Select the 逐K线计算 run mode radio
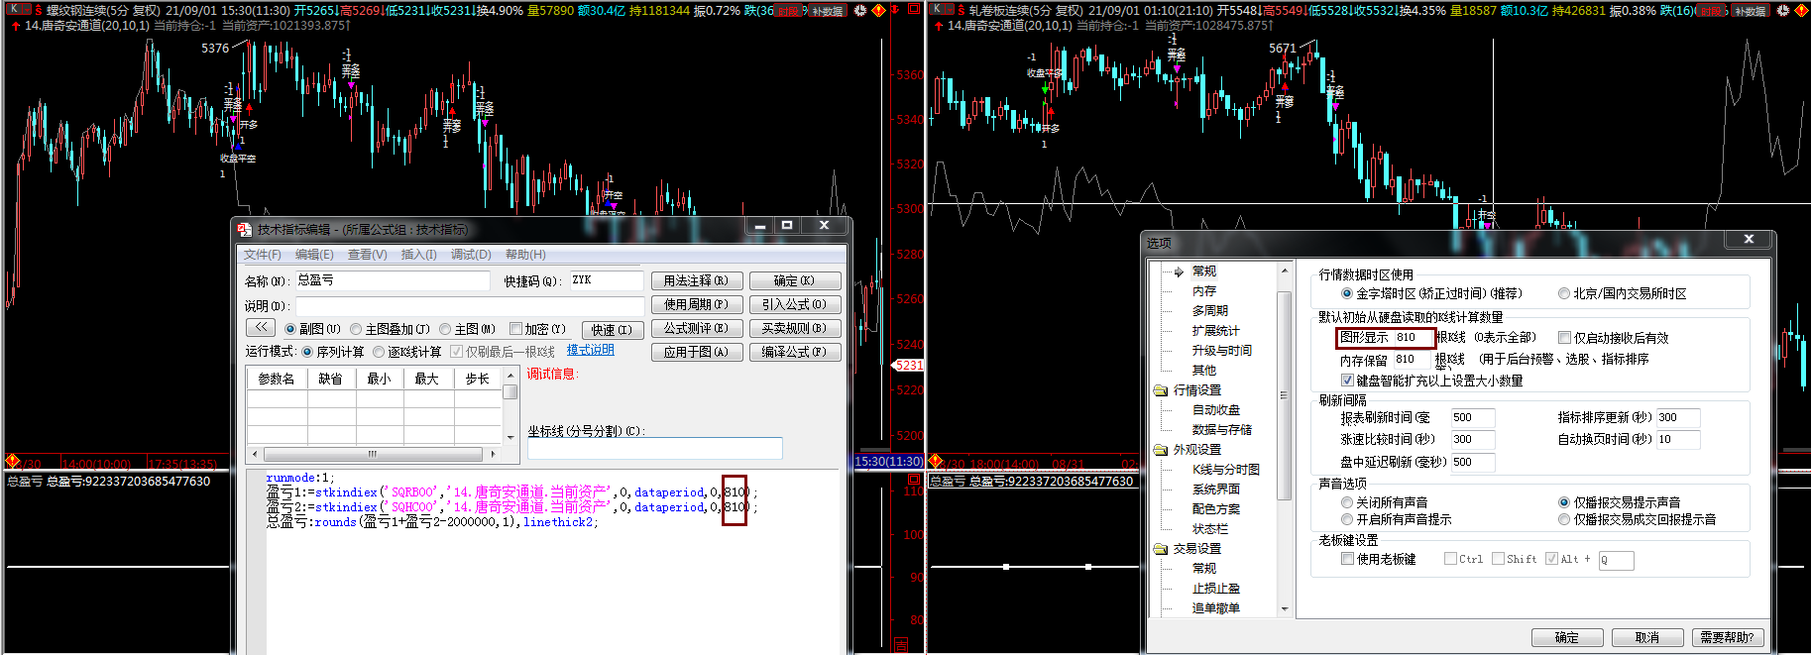The image size is (1811, 655). [x=379, y=352]
